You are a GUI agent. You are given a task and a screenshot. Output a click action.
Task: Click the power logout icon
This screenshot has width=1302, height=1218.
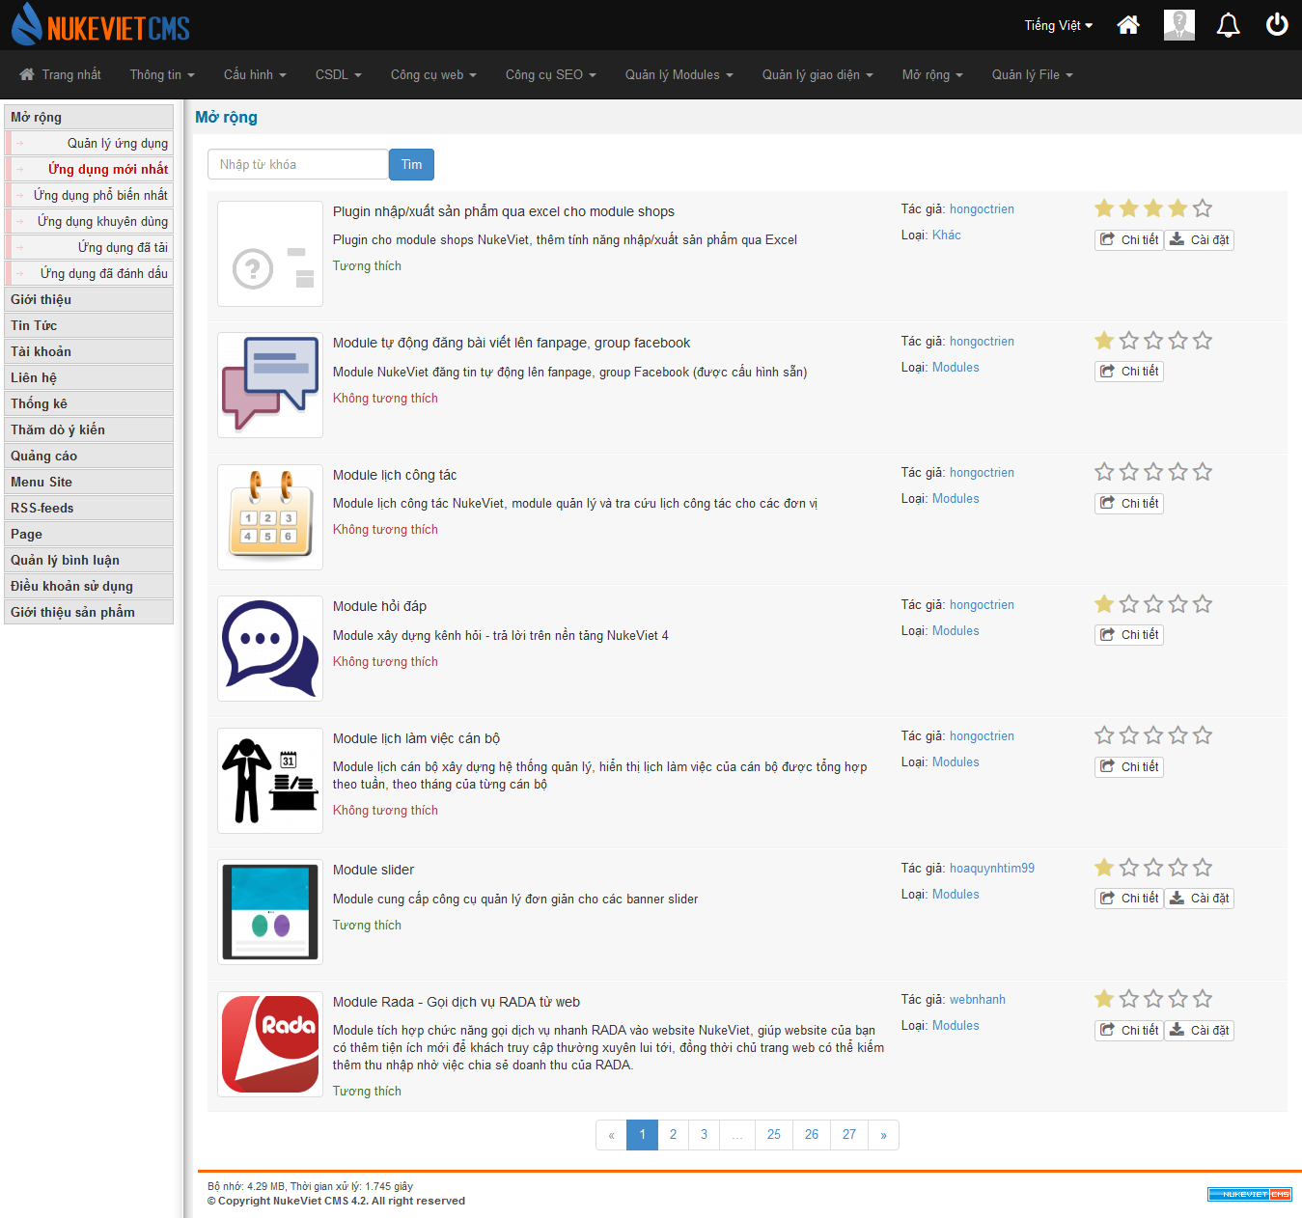pos(1277,25)
